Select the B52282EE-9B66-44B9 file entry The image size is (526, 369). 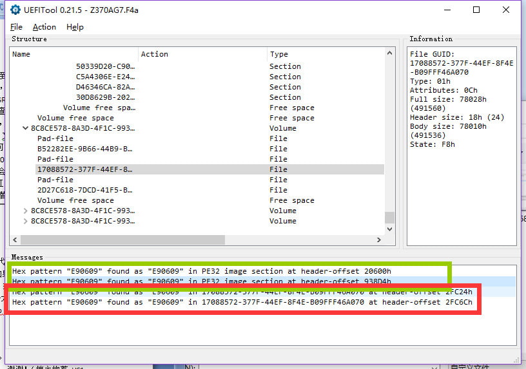(84, 149)
